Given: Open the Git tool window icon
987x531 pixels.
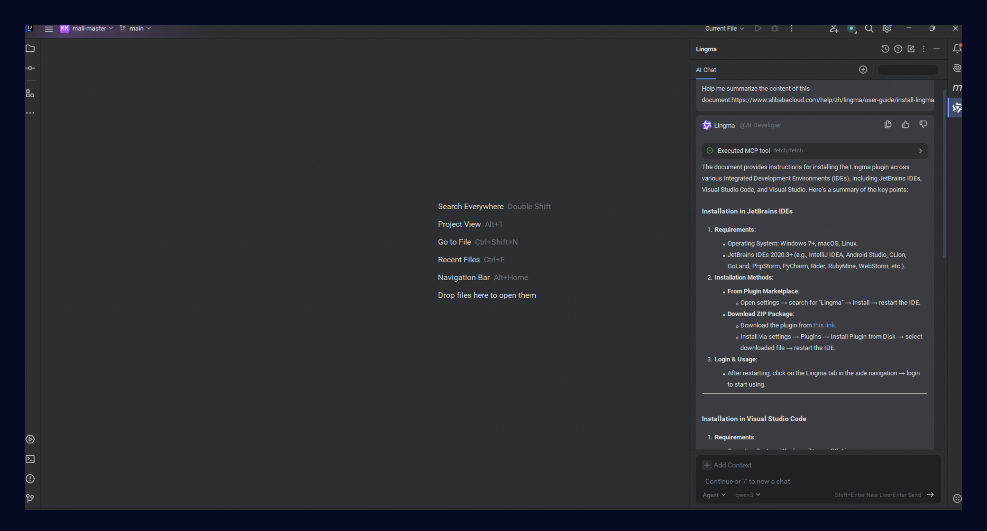Looking at the screenshot, I should click(x=30, y=498).
